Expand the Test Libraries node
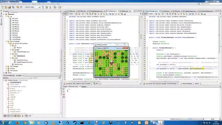Viewport: 222px width, 125px height. [x=6, y=70]
